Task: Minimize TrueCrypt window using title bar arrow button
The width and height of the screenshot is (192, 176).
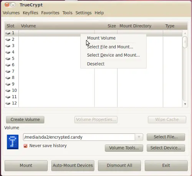Action: tap(13, 5)
